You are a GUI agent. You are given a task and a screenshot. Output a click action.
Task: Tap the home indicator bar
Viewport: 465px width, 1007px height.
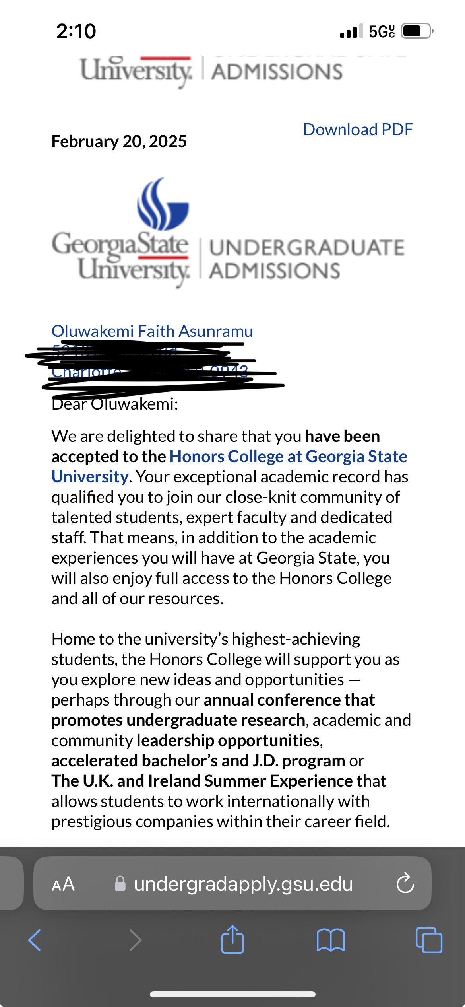(232, 994)
